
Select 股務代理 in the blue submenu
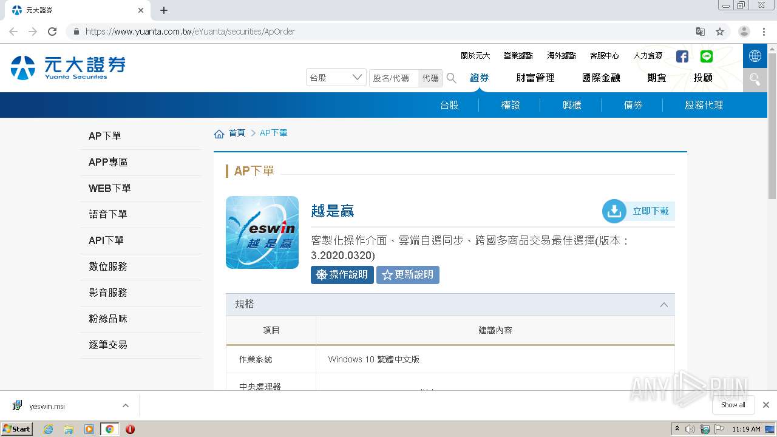(x=704, y=105)
